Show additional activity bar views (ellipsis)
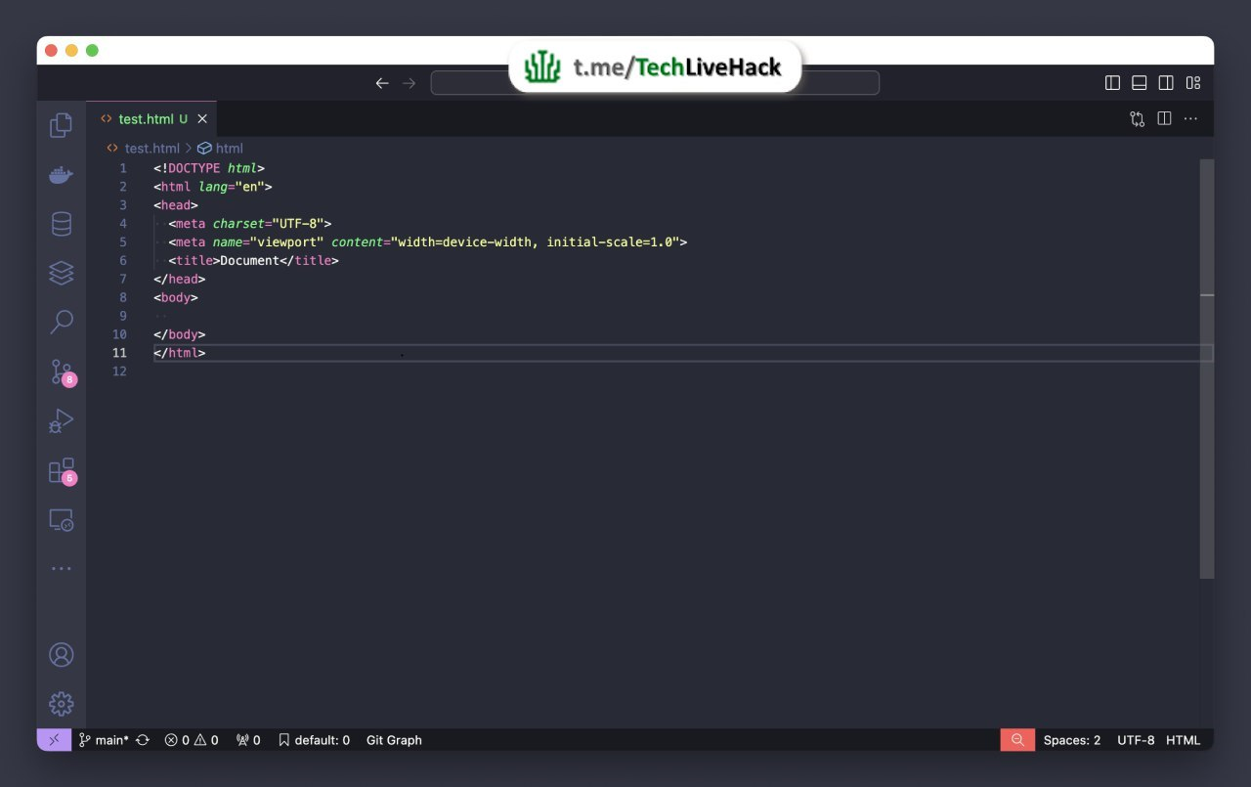The width and height of the screenshot is (1251, 787). pos(61,568)
